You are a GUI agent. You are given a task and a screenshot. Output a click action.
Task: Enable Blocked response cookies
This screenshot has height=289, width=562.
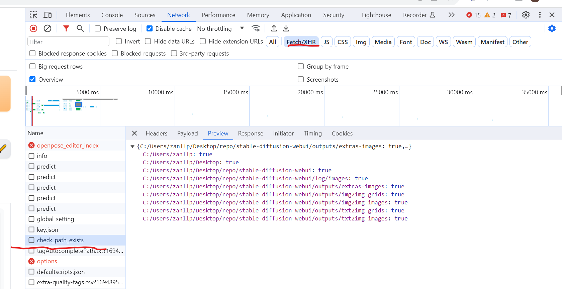[x=32, y=54]
